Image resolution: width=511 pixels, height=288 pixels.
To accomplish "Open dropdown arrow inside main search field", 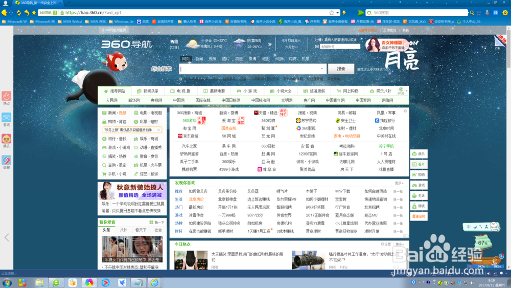I will tap(322, 69).
